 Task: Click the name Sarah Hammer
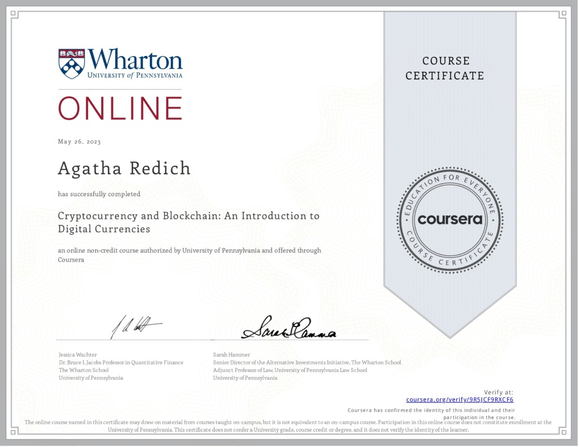tap(231, 355)
